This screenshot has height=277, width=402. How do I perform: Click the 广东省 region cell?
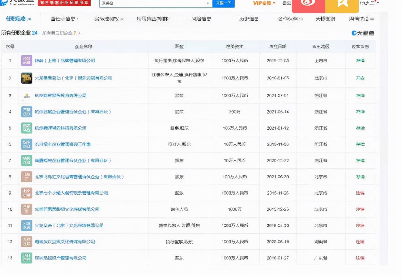[x=321, y=258]
